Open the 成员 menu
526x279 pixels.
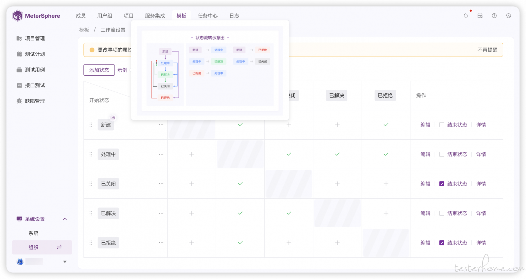pyautogui.click(x=81, y=16)
